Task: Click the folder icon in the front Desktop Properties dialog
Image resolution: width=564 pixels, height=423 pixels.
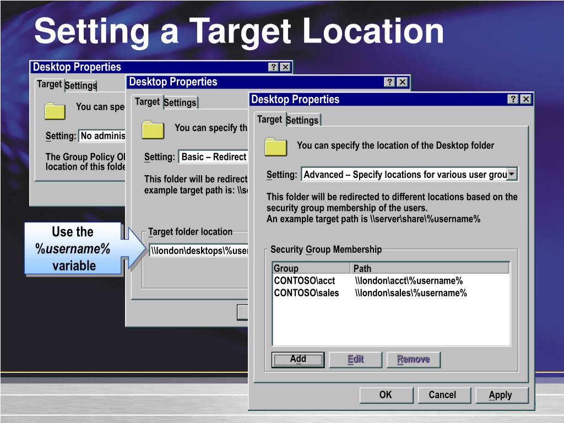Action: coord(275,147)
